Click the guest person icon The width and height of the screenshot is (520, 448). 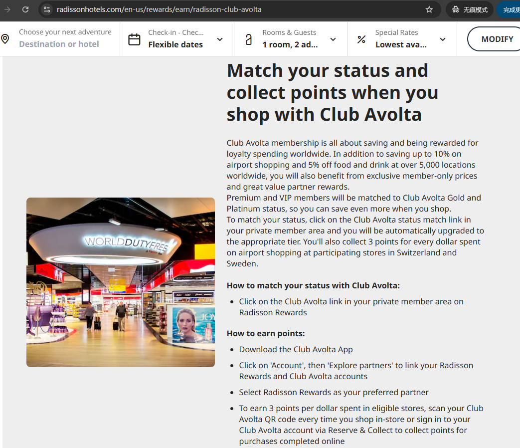pyautogui.click(x=249, y=39)
